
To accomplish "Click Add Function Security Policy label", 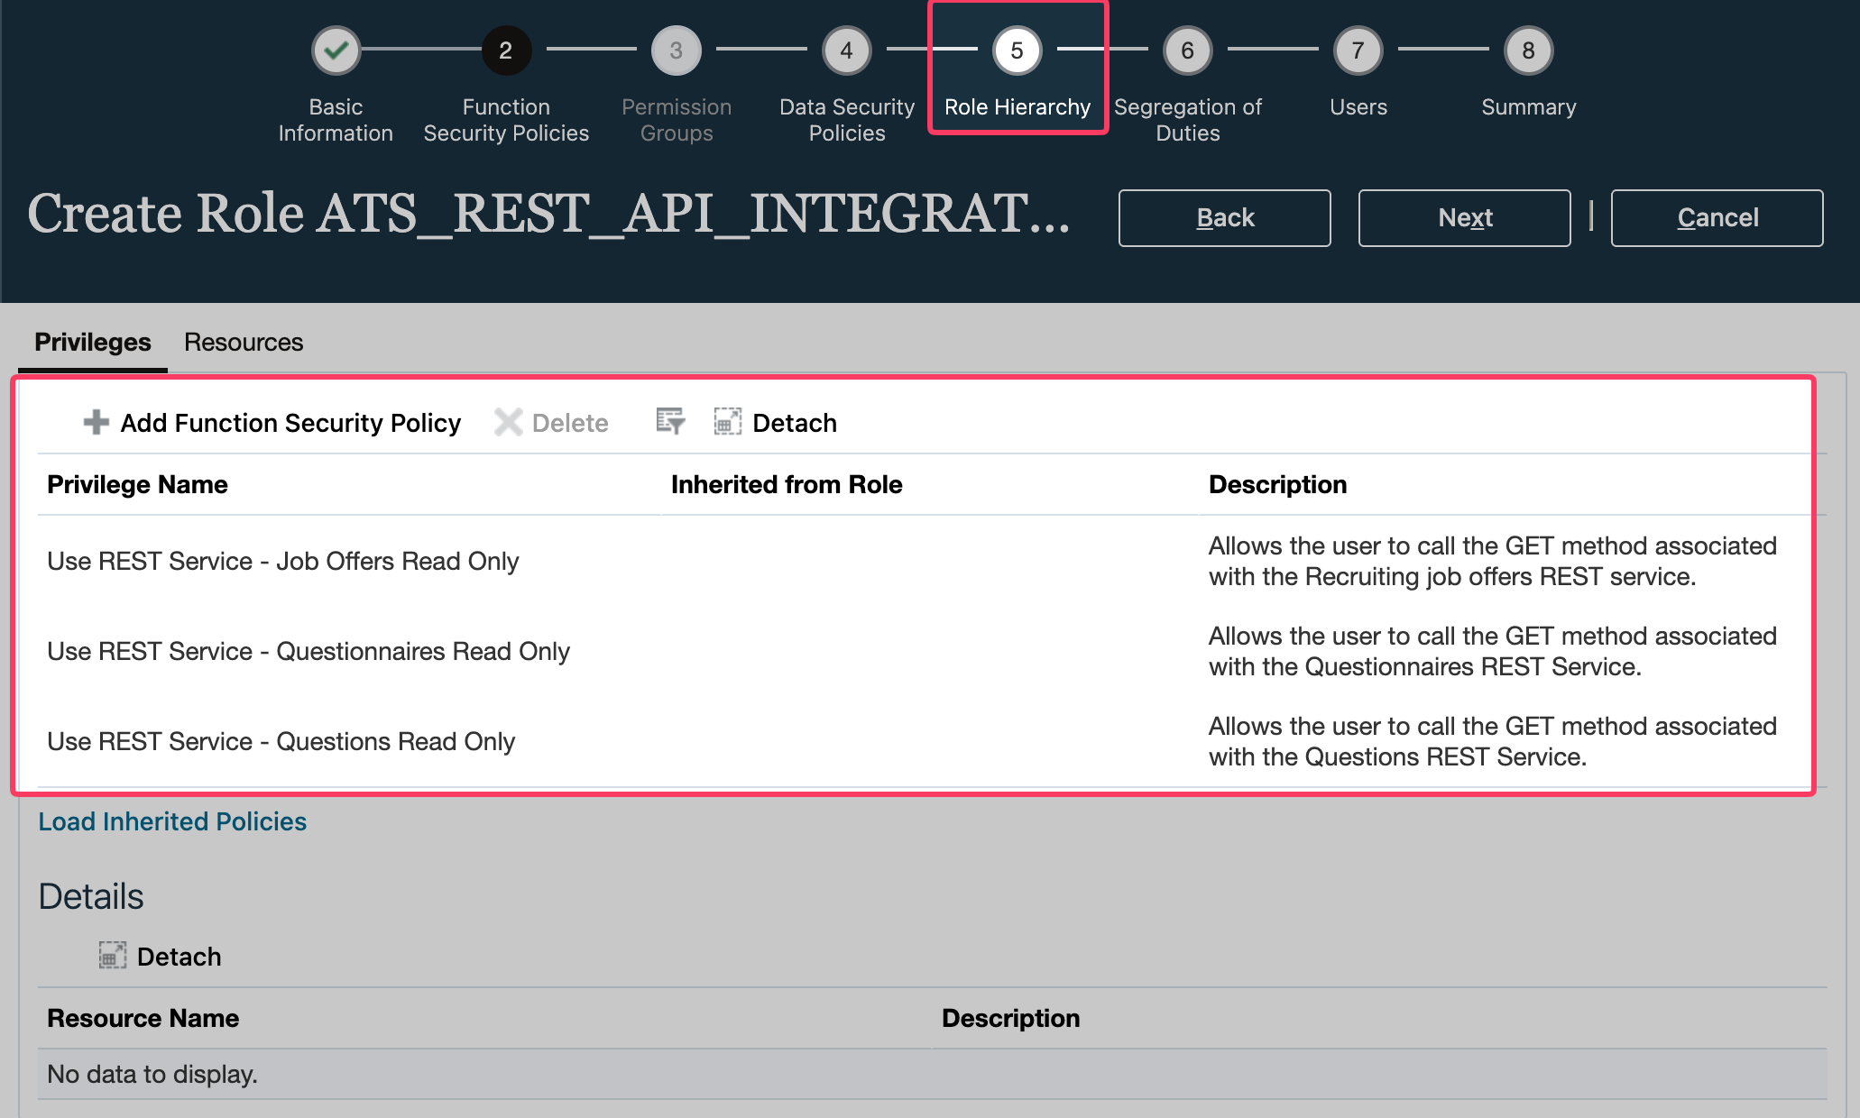I will [x=290, y=423].
